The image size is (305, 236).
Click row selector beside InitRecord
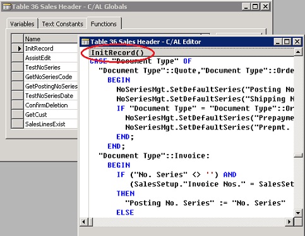point(18,49)
